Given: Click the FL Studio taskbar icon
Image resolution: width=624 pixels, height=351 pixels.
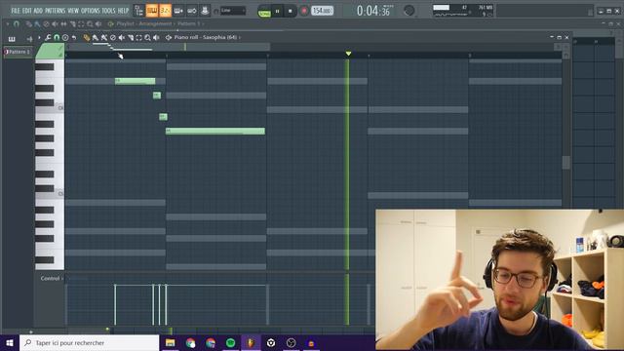Looking at the screenshot, I should point(251,342).
